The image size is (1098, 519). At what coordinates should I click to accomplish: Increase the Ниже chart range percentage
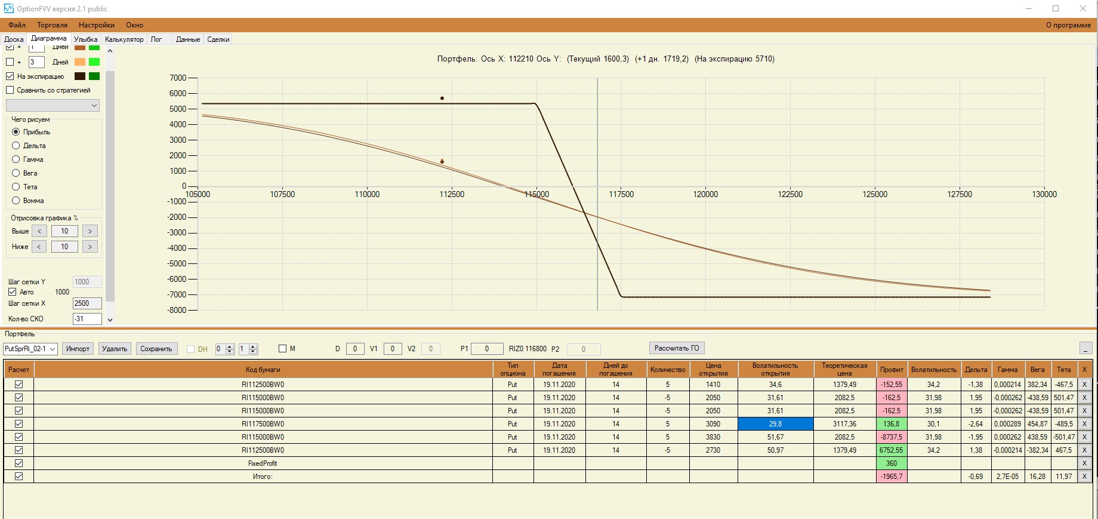click(x=90, y=247)
